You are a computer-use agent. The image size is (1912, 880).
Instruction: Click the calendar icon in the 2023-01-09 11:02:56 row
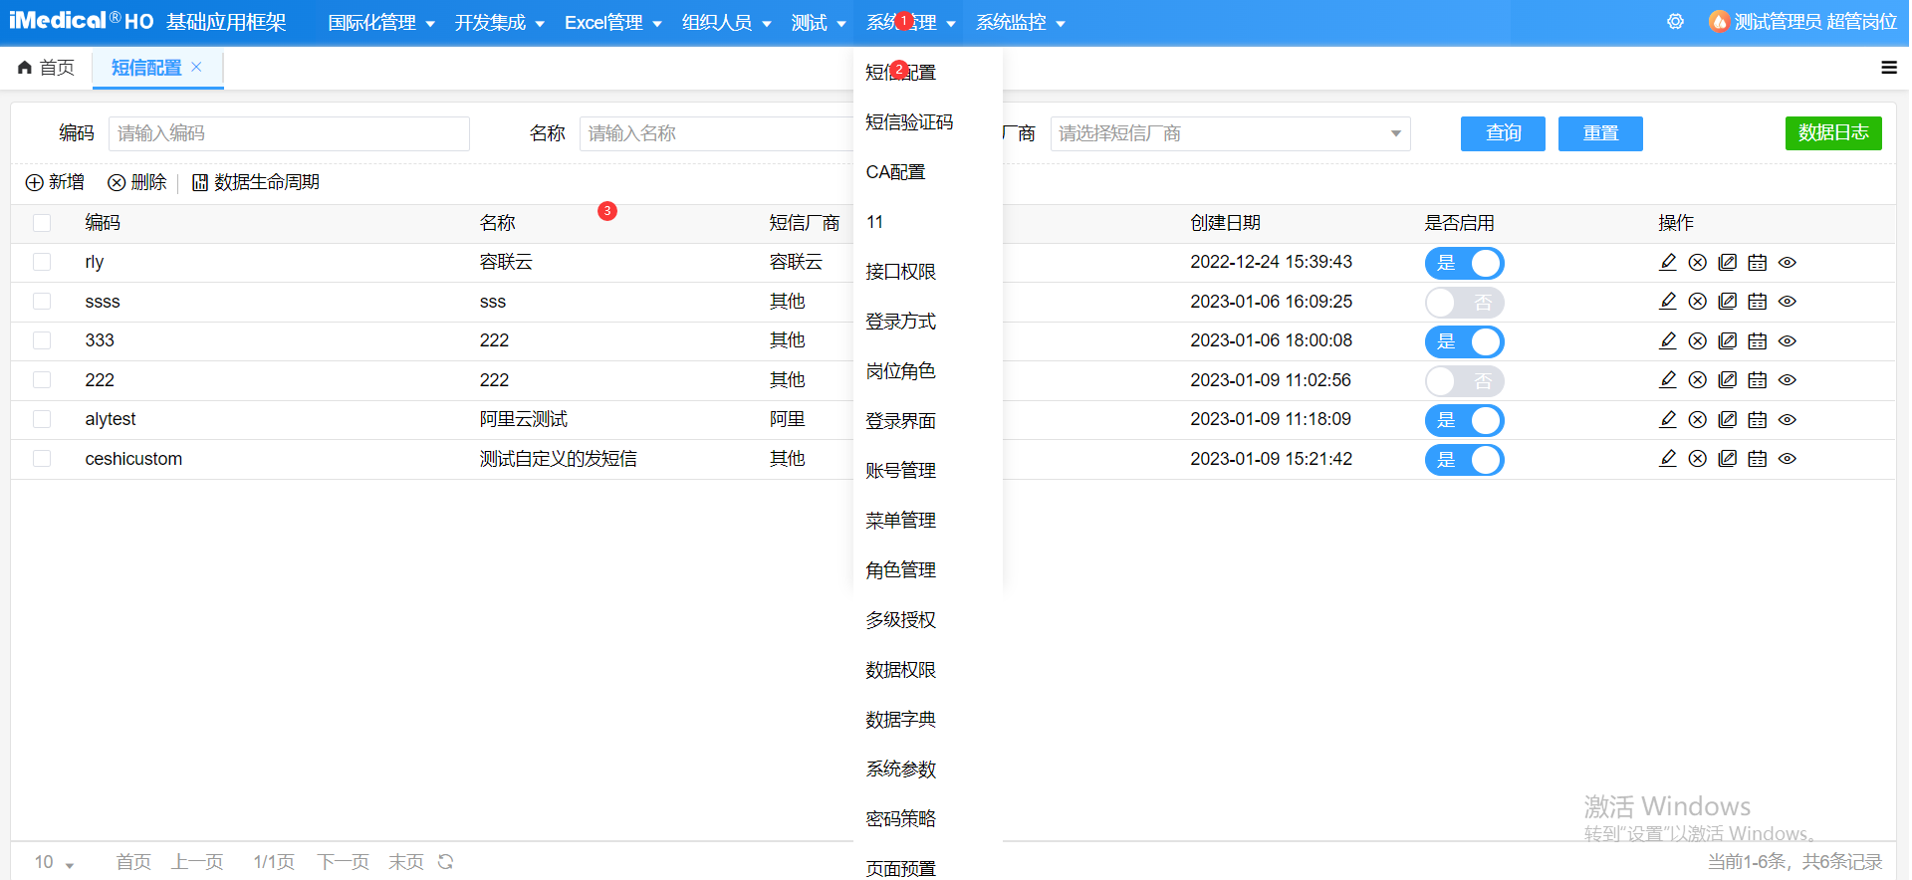click(1758, 380)
